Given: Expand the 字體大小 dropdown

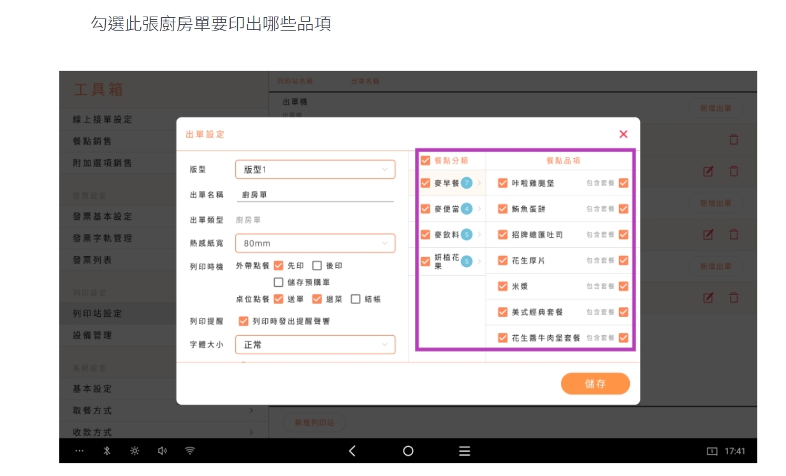Looking at the screenshot, I should pos(315,345).
